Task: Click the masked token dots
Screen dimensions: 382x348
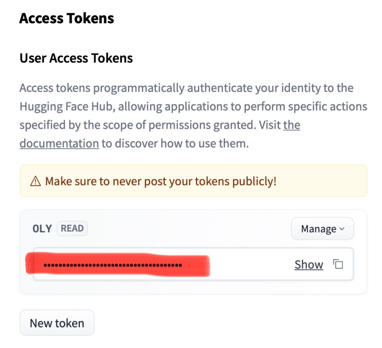Action: (112, 265)
